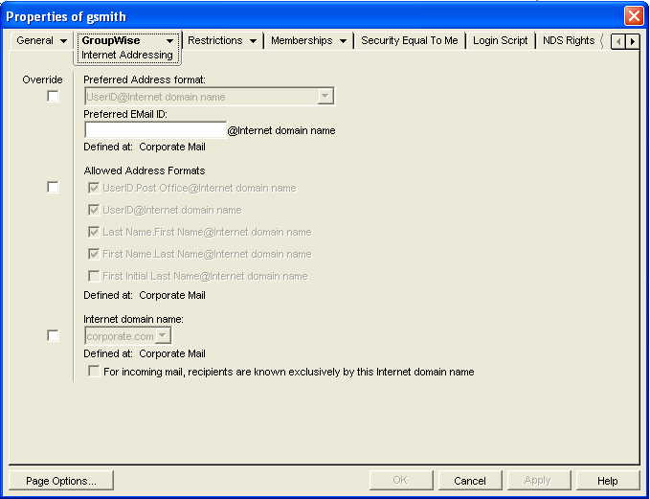
Task: Open Help for this dialog
Action: coord(607,481)
